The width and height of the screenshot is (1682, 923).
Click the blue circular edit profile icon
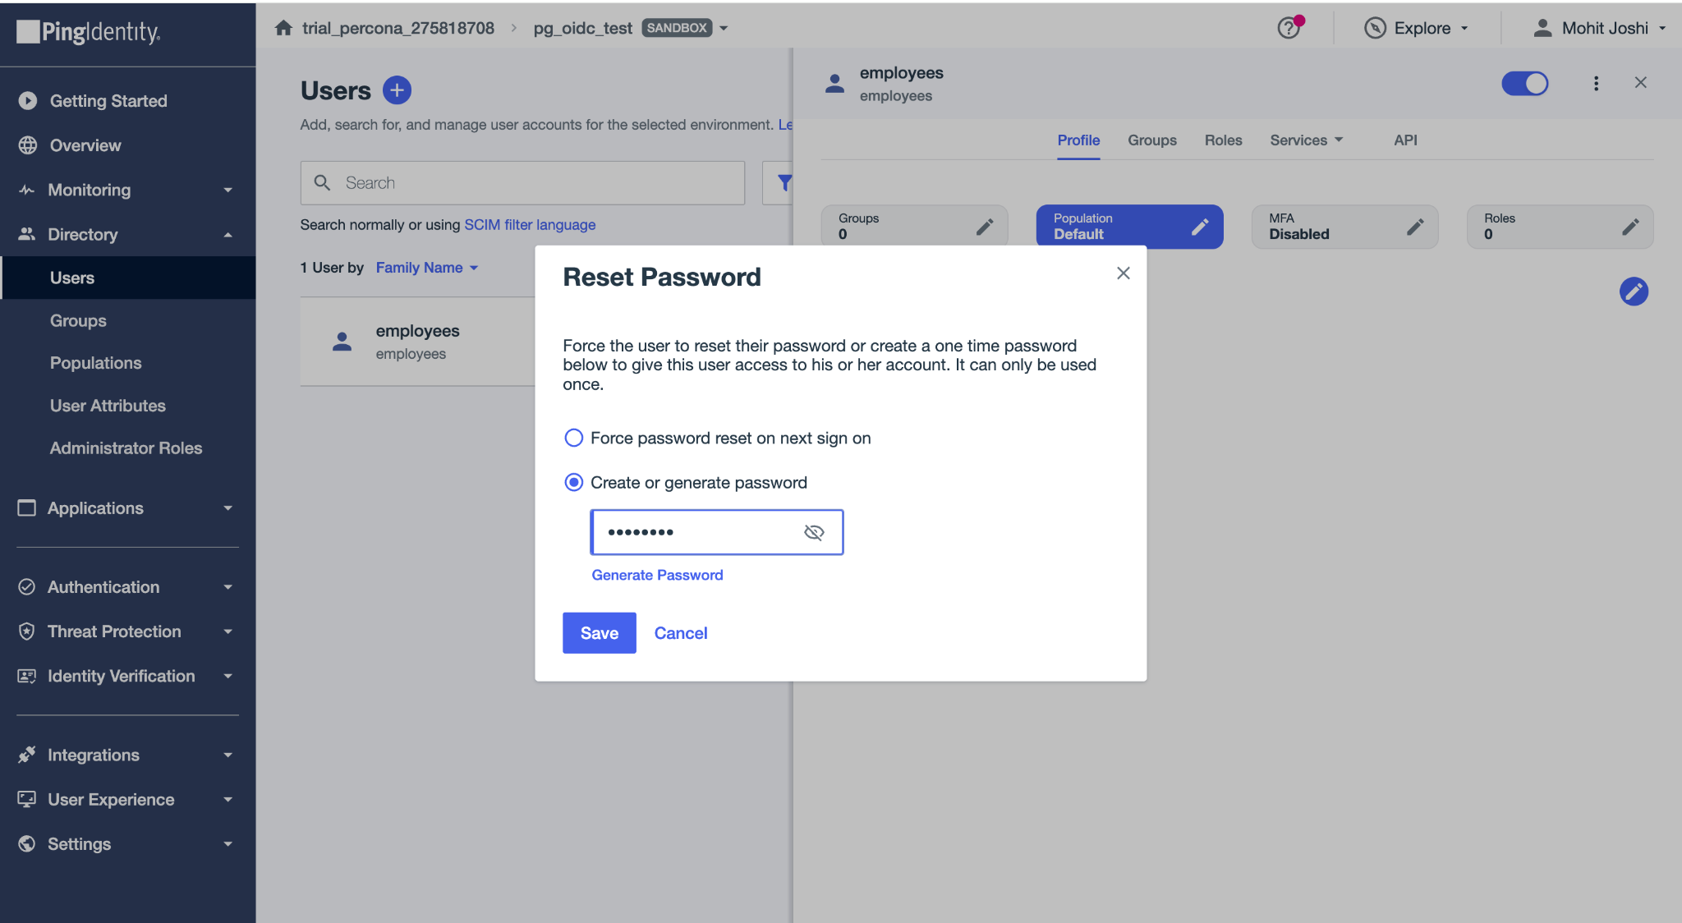click(x=1634, y=292)
